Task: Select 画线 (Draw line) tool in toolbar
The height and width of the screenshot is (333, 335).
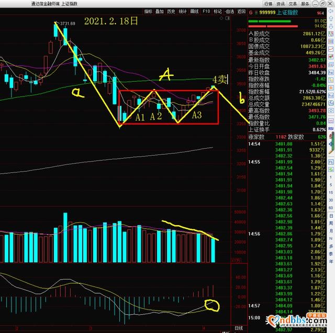Action: point(195,10)
